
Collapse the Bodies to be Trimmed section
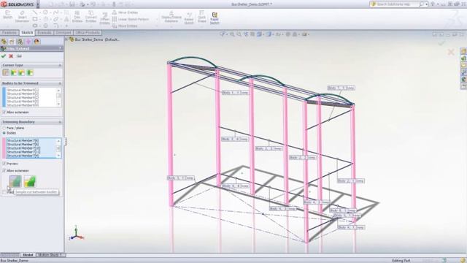(x=60, y=83)
